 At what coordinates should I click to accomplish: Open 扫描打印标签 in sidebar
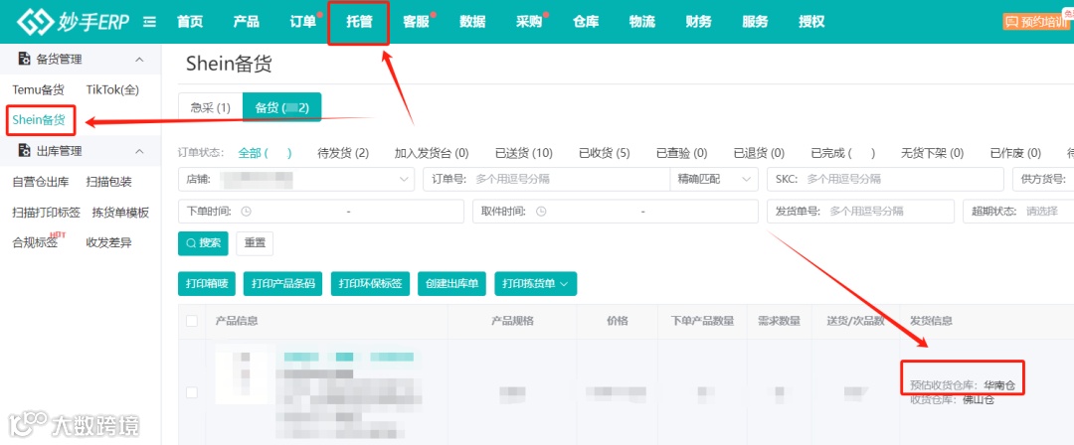(46, 213)
